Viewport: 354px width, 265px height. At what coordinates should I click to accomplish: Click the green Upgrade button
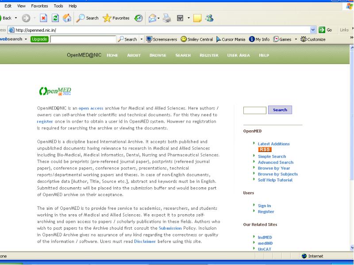[x=39, y=39]
